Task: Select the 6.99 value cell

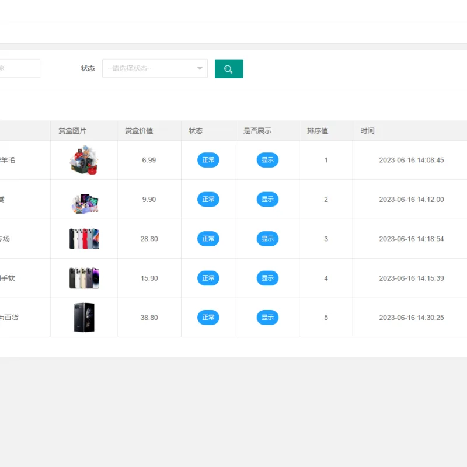Action: (149, 160)
